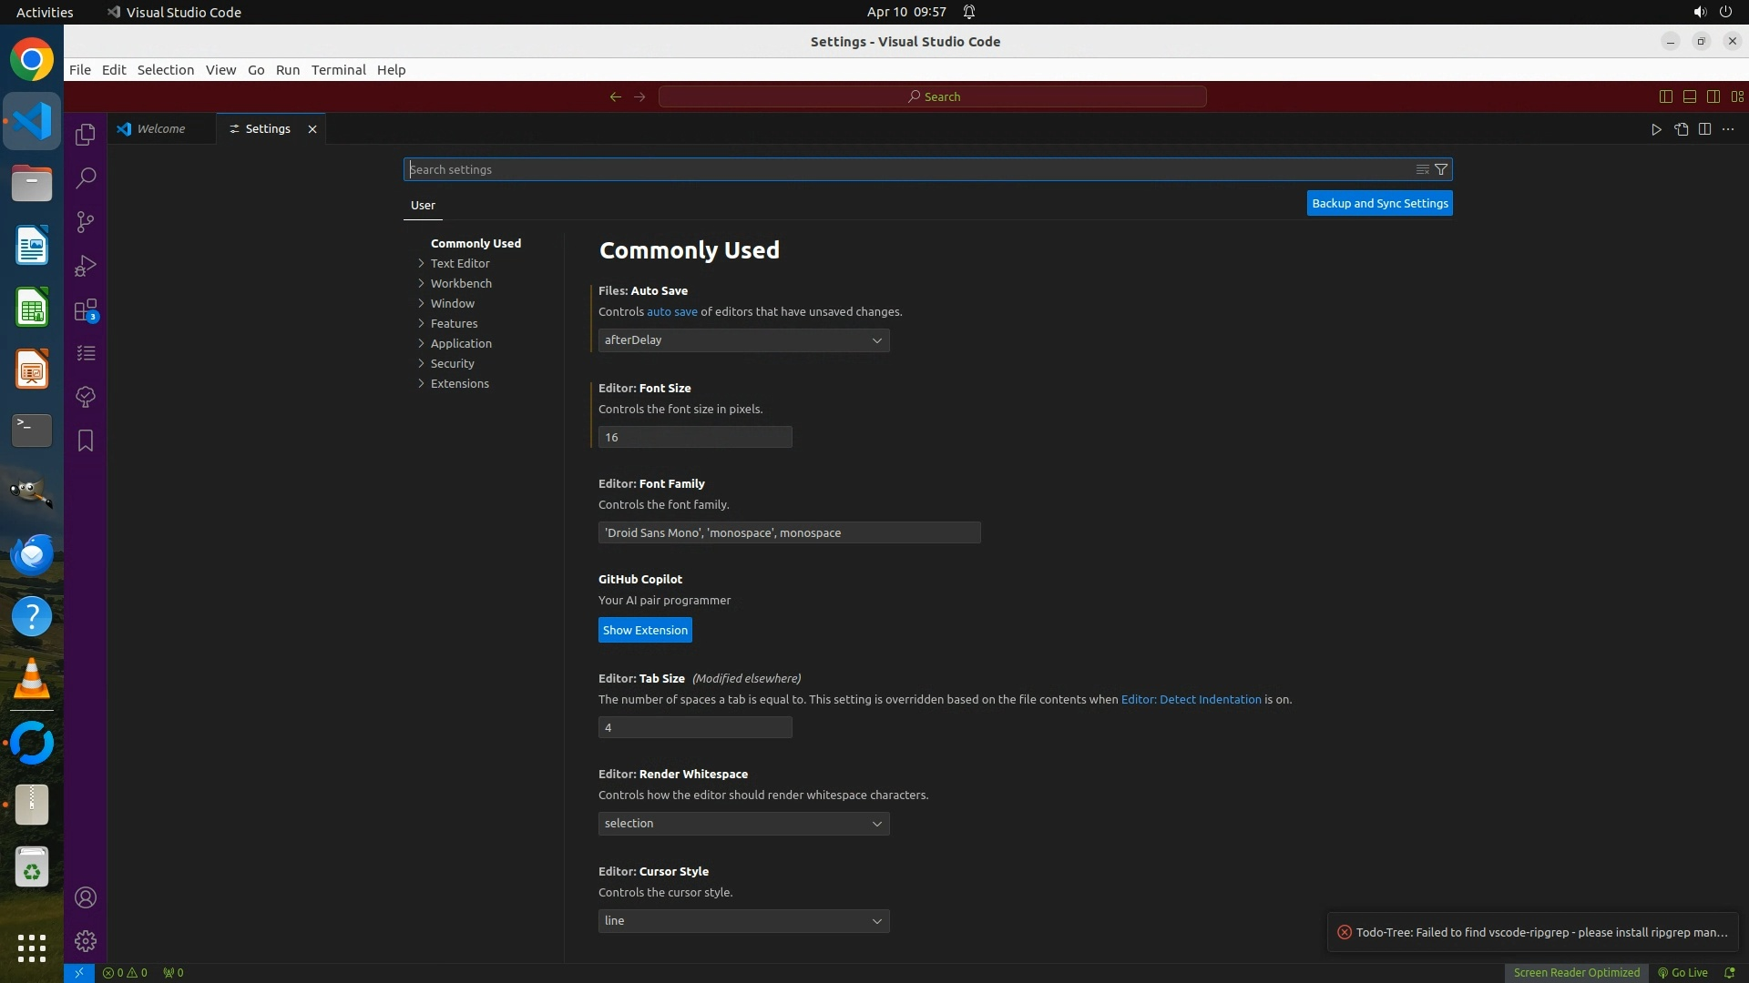Follow the Editor: Detect Indentation link
This screenshot has width=1749, height=983.
1191,699
